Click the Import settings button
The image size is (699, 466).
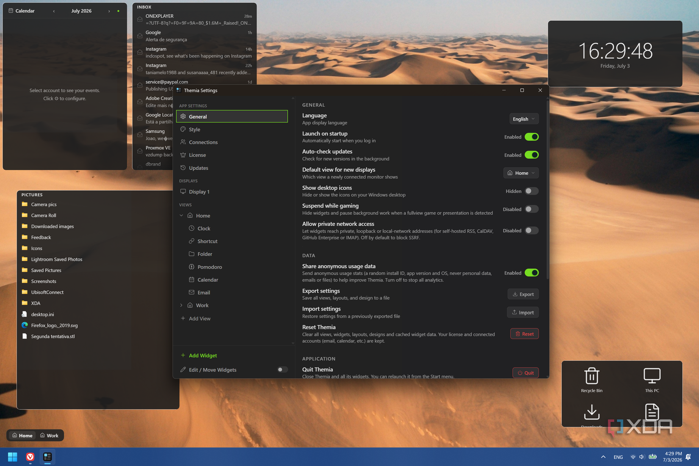(x=523, y=312)
